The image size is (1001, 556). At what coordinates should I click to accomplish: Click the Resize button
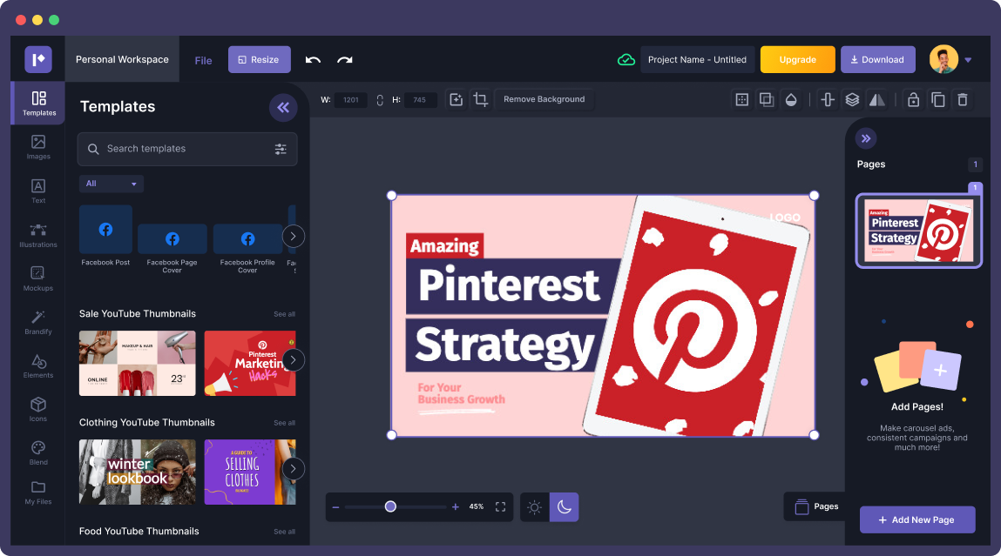tap(260, 59)
